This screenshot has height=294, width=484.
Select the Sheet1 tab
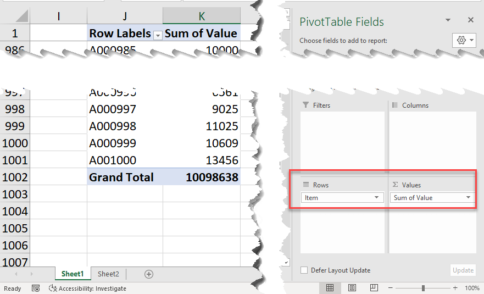tap(73, 274)
